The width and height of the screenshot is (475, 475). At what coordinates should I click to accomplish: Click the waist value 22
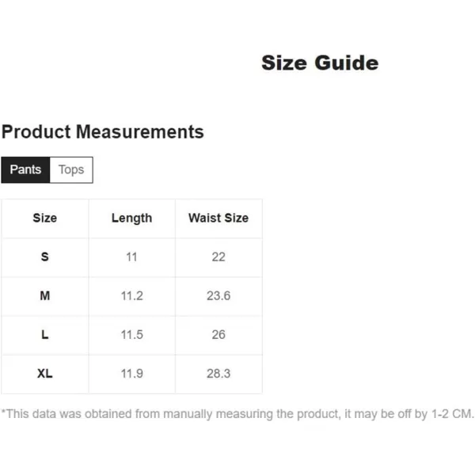218,256
